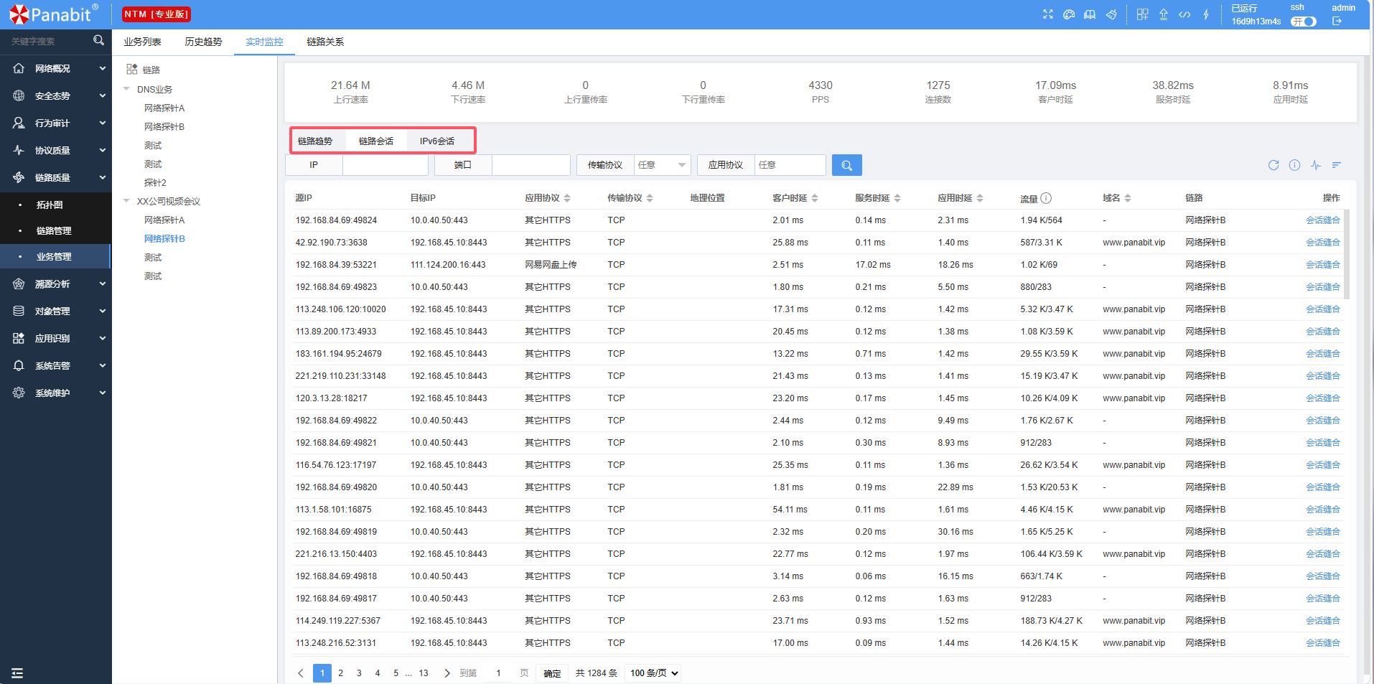The width and height of the screenshot is (1374, 684).
Task: Expand the 安全态势 menu chevron
Action: pyautogui.click(x=103, y=95)
